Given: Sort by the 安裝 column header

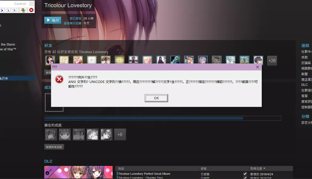Looking at the screenshot, I should pos(204,168).
